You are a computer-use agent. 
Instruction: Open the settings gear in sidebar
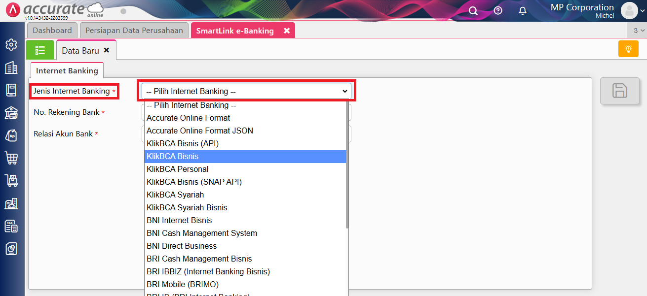11,45
